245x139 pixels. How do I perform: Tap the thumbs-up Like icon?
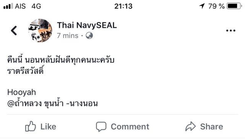[31, 126]
